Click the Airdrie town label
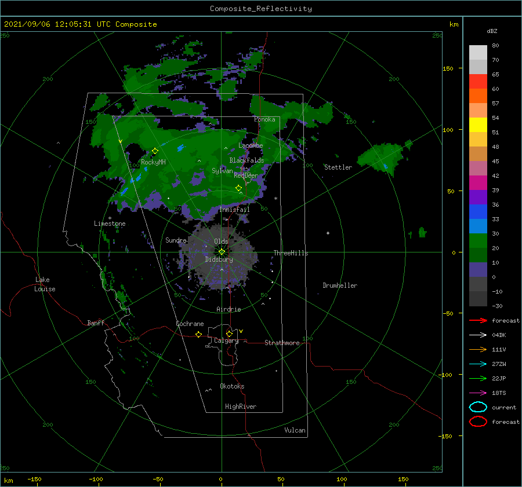522x487 pixels. coord(229,309)
